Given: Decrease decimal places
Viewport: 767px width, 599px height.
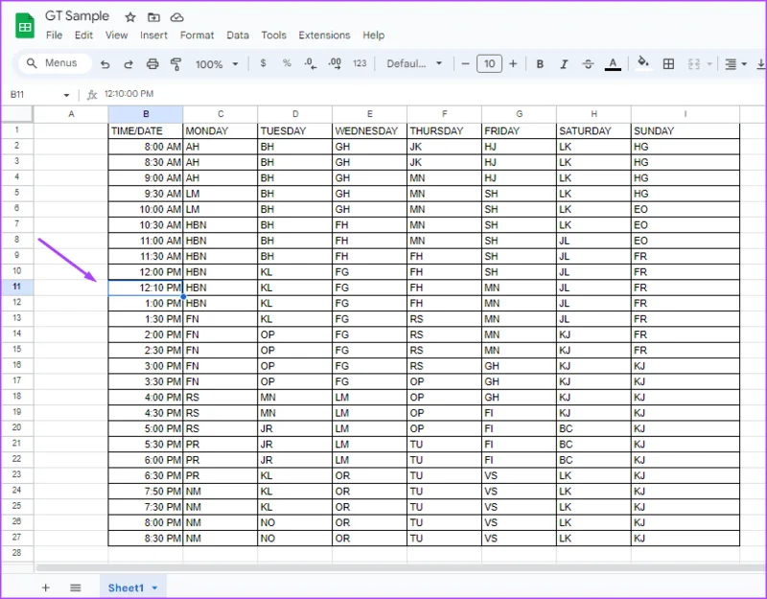Looking at the screenshot, I should (x=310, y=63).
